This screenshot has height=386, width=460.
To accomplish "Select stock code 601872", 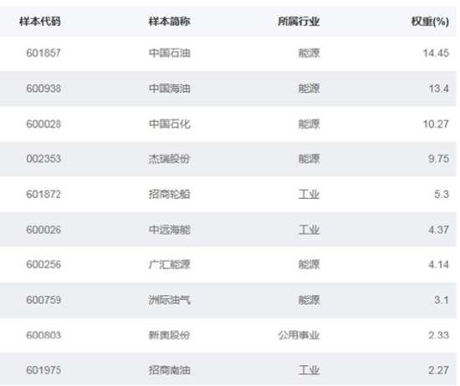I will coord(43,195).
